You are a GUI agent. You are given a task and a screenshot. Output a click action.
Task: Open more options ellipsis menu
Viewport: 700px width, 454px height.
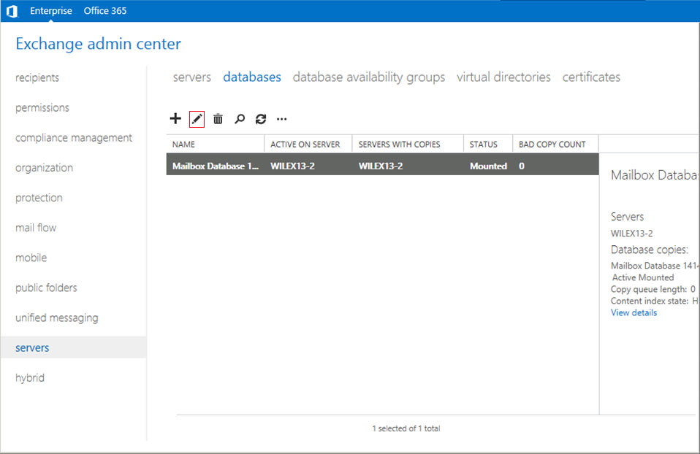(282, 119)
